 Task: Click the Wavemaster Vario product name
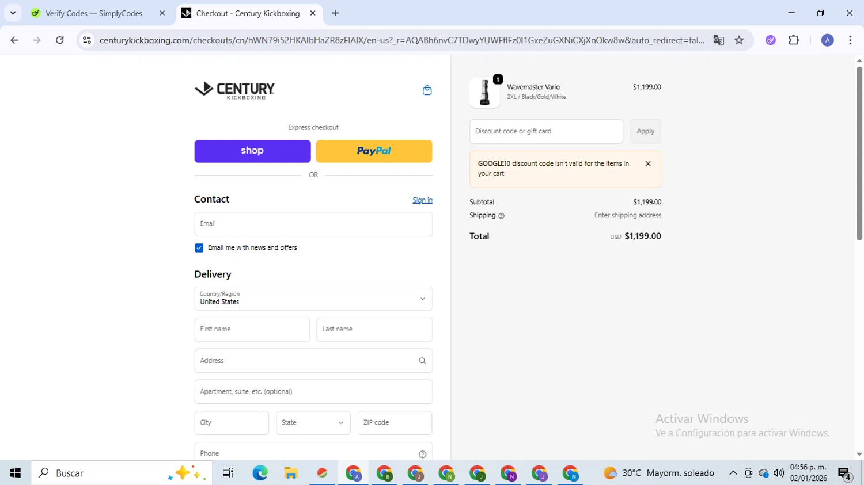[x=533, y=87]
